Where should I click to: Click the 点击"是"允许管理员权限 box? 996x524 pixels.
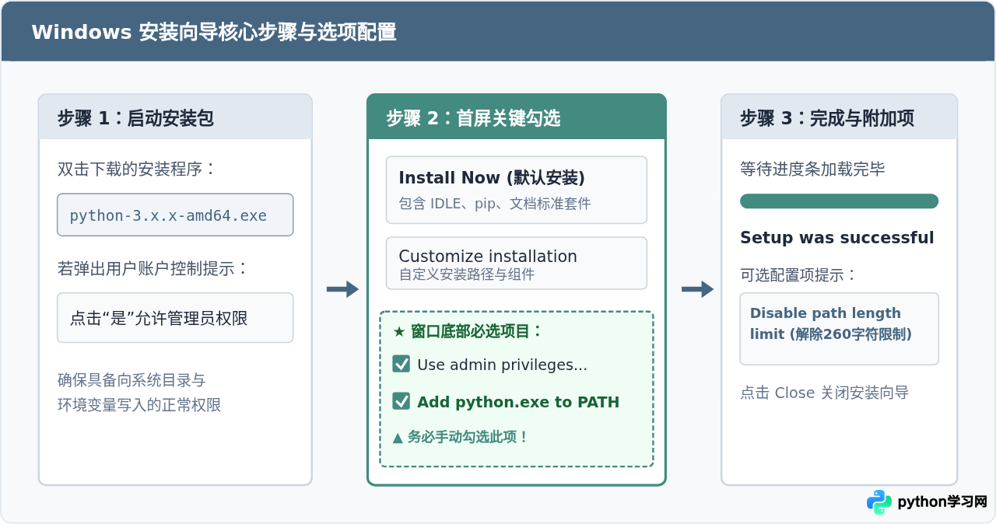pyautogui.click(x=175, y=317)
